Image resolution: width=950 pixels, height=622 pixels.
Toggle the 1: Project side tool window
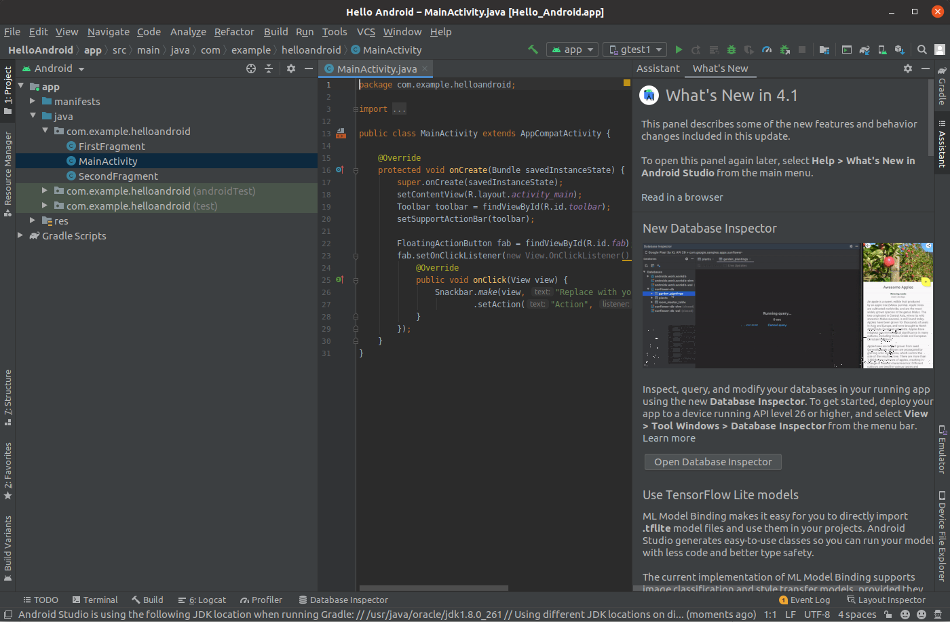(x=7, y=90)
